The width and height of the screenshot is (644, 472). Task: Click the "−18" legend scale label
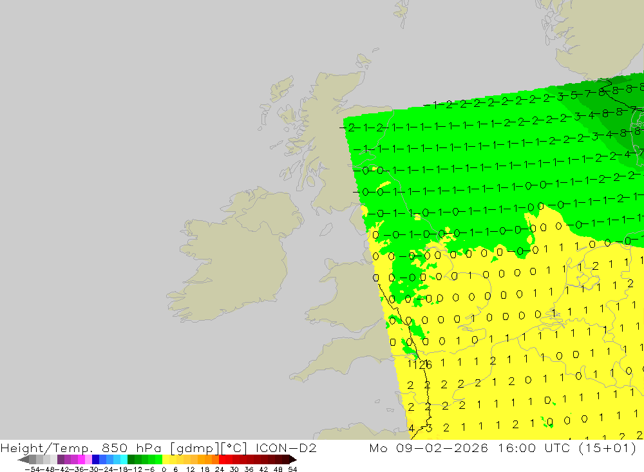tap(120, 469)
